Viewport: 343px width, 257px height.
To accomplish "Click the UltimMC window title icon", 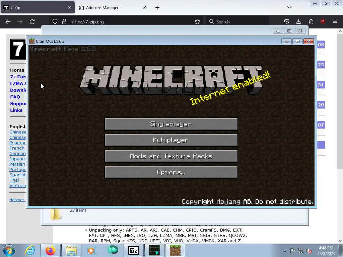I will click(32, 41).
